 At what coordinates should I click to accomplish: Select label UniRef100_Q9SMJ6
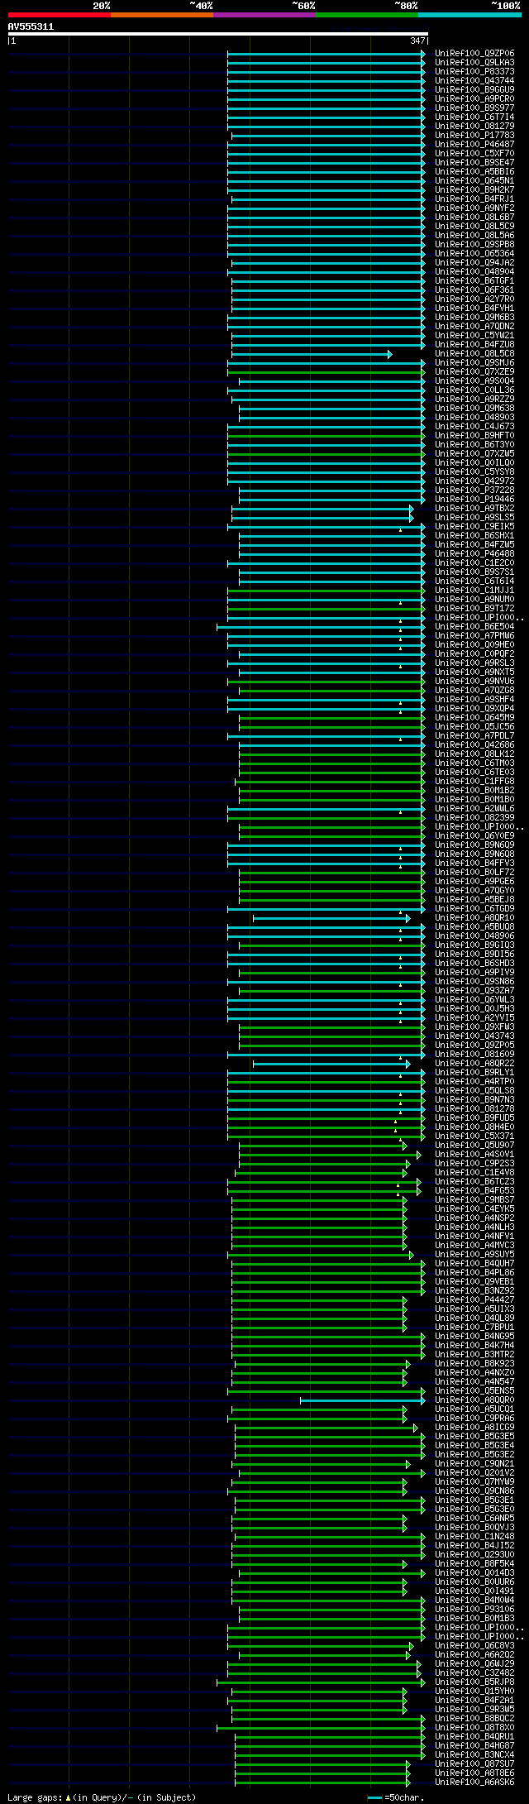coord(474,363)
